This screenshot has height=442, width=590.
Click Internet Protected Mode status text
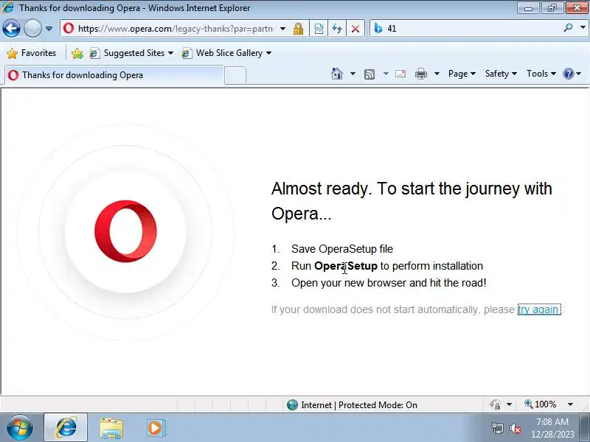(x=359, y=404)
